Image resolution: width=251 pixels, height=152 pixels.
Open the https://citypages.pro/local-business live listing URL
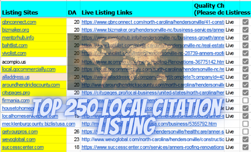click(153, 93)
